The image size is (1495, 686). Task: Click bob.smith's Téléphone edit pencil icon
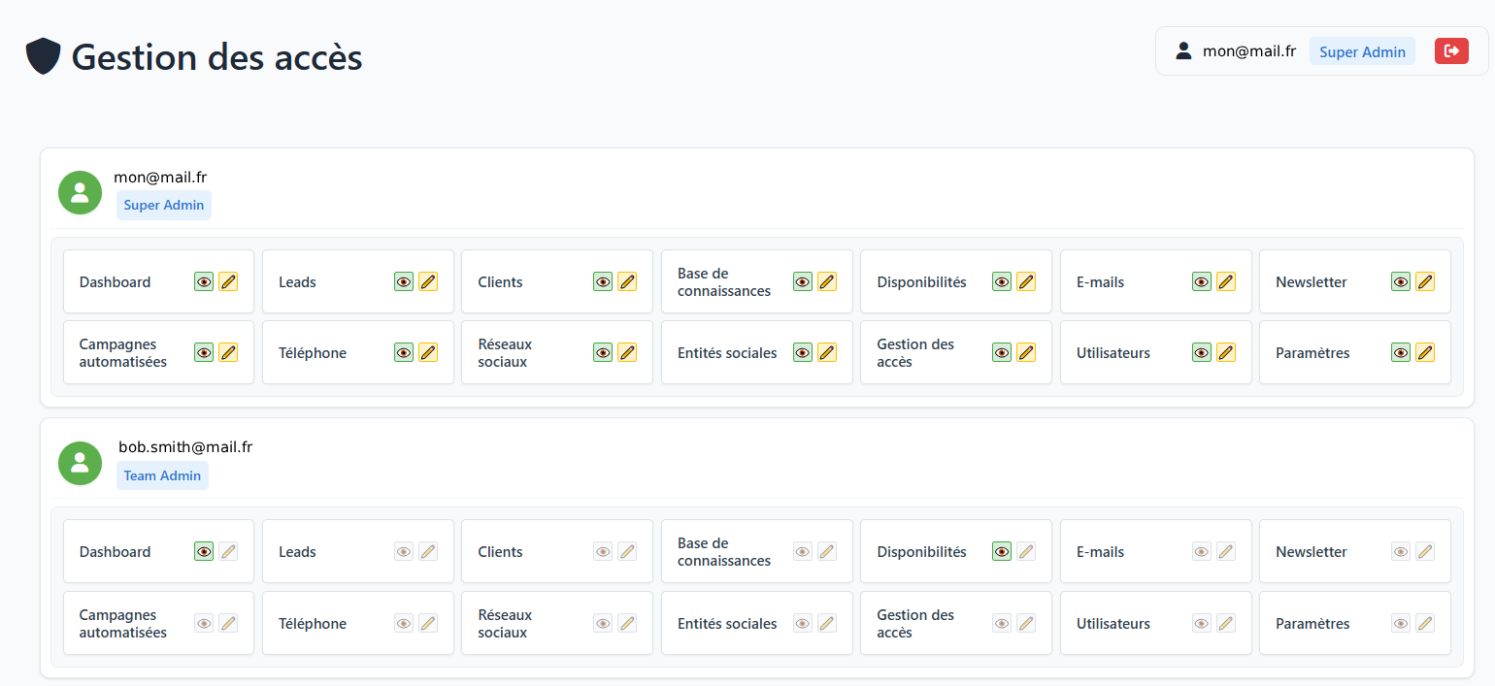click(428, 623)
